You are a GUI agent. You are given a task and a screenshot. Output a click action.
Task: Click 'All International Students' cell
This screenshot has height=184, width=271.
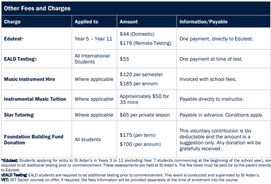[x=92, y=59]
